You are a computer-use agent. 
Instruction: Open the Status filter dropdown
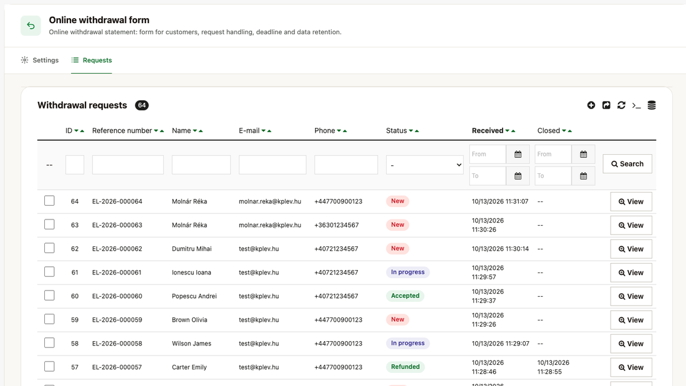pyautogui.click(x=424, y=165)
